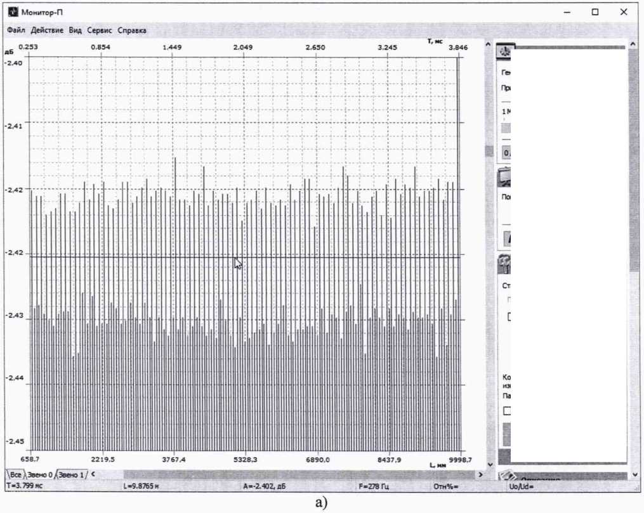
Task: Click the generator panel icon at top right
Action: 504,51
